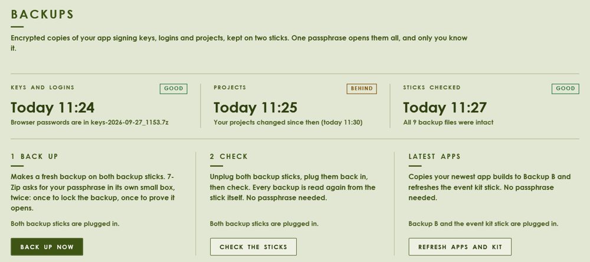The width and height of the screenshot is (590, 262).
Task: Click the Today 11:27 sticks checked time
Action: pyautogui.click(x=445, y=108)
